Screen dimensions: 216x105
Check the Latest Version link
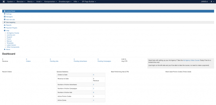[x=11, y=45]
